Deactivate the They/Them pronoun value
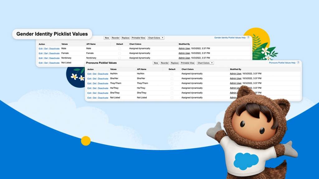 [103, 83]
